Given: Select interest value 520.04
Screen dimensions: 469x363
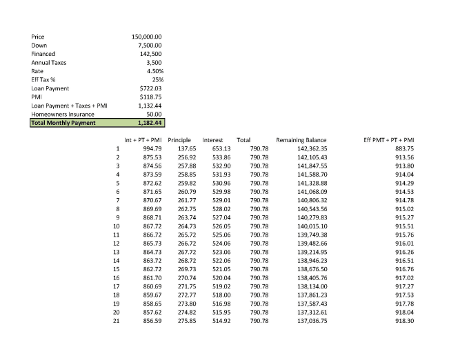Looking at the screenshot, I should pos(221,278).
